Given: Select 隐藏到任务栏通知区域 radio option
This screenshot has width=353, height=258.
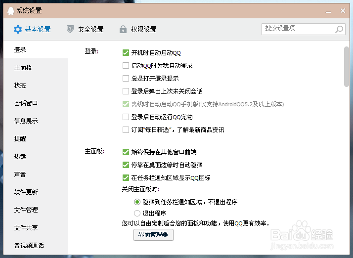Looking at the screenshot, I should [137, 202].
